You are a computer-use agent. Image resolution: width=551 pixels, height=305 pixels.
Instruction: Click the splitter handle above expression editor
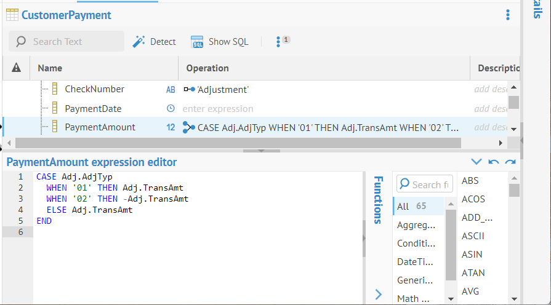pos(260,151)
